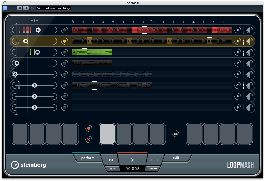Click the 1/8 slice quantize icon
The height and width of the screenshot is (181, 265).
tap(175, 134)
